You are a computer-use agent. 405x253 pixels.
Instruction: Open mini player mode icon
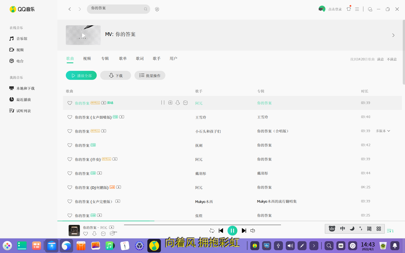tap(370, 9)
